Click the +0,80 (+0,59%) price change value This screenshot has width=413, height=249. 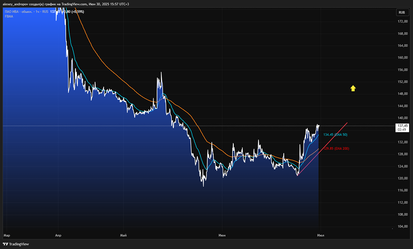pyautogui.click(x=74, y=12)
